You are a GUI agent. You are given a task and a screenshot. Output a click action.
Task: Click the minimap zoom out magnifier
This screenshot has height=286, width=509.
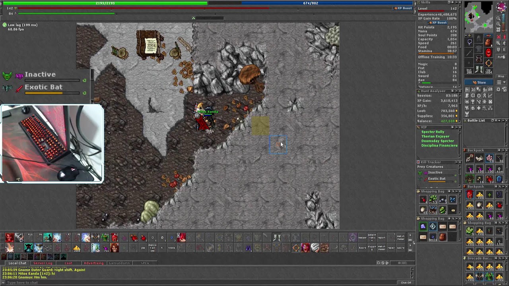[499, 18]
